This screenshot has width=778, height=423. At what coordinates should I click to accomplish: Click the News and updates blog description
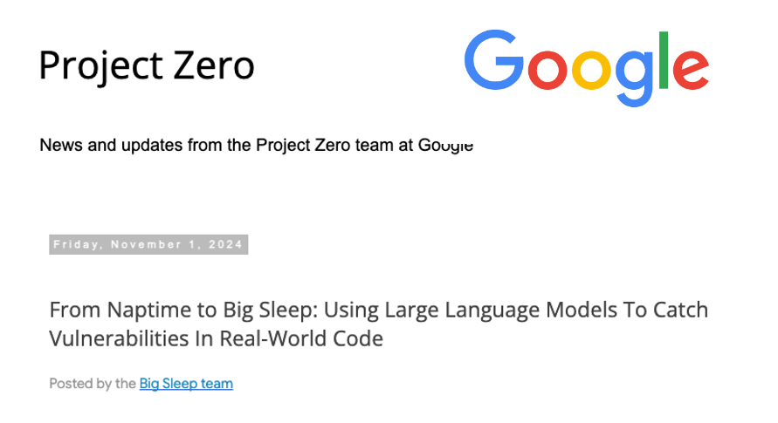(x=256, y=145)
